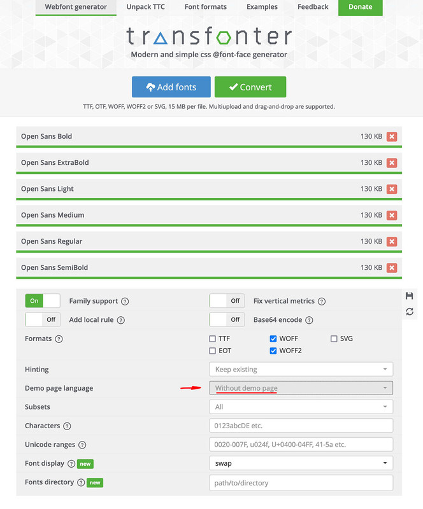Open Family support help icon
Image resolution: width=423 pixels, height=509 pixels.
(125, 302)
